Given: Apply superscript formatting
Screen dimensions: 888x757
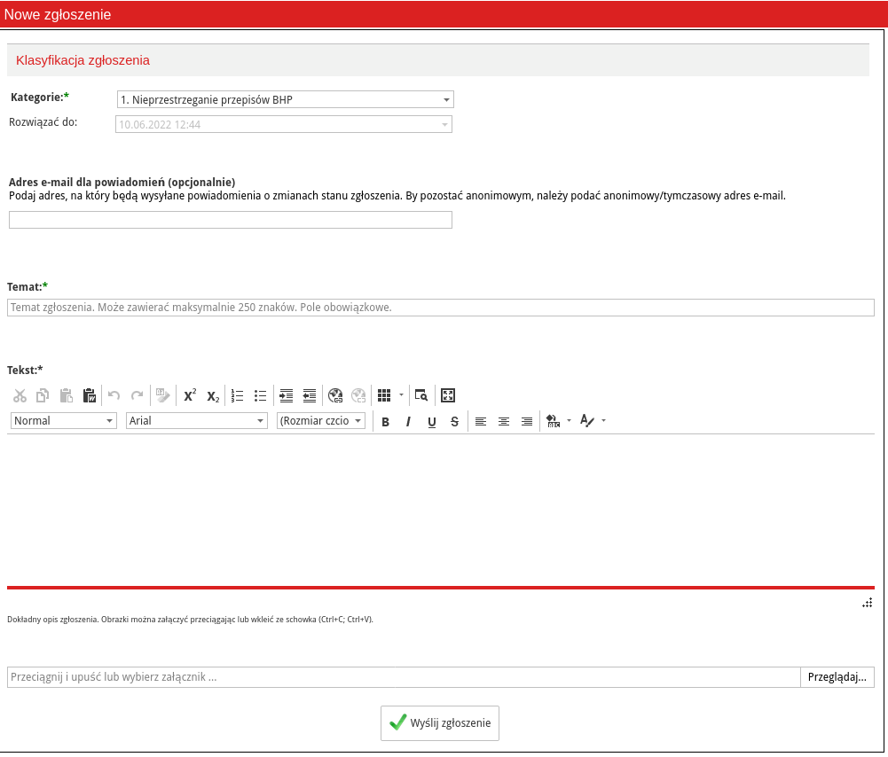Looking at the screenshot, I should pos(190,396).
